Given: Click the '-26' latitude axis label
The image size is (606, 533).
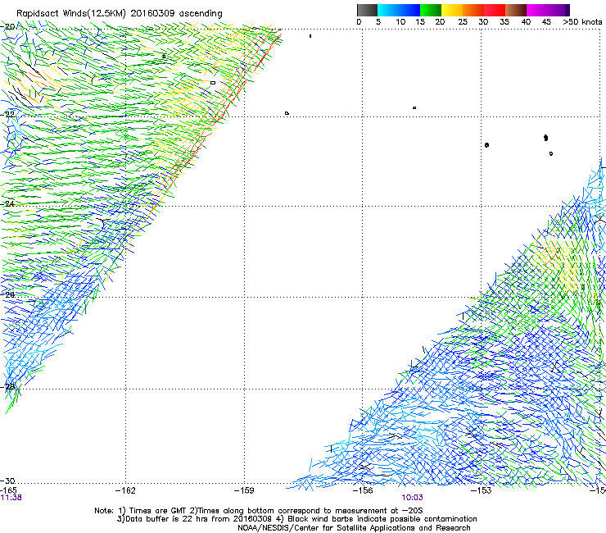Looking at the screenshot, I should tap(8, 295).
